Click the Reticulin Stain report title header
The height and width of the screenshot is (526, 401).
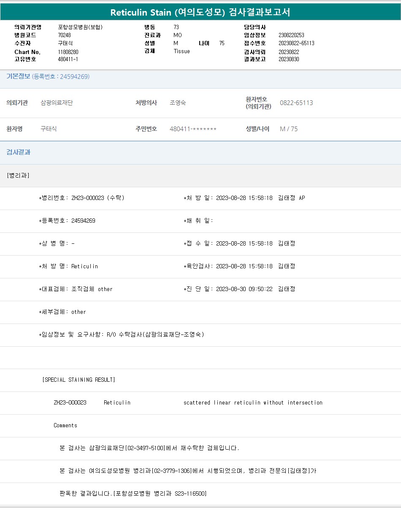200,12
